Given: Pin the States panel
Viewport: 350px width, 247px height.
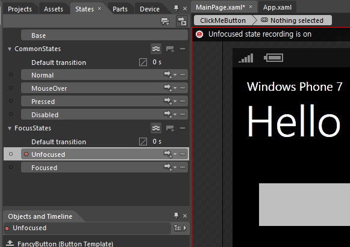Looking at the screenshot, I should coord(176,8).
